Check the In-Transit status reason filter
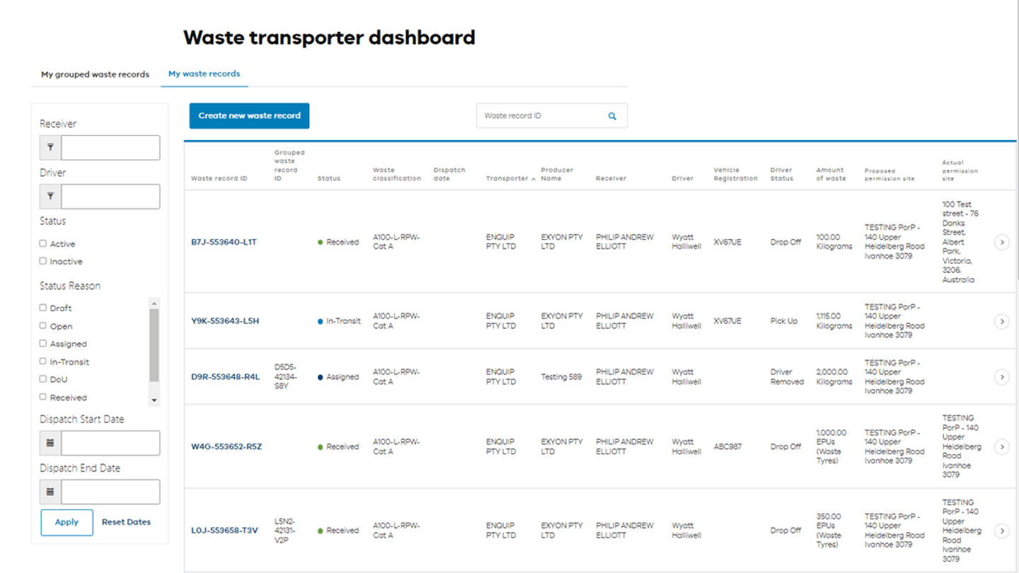 [x=44, y=361]
